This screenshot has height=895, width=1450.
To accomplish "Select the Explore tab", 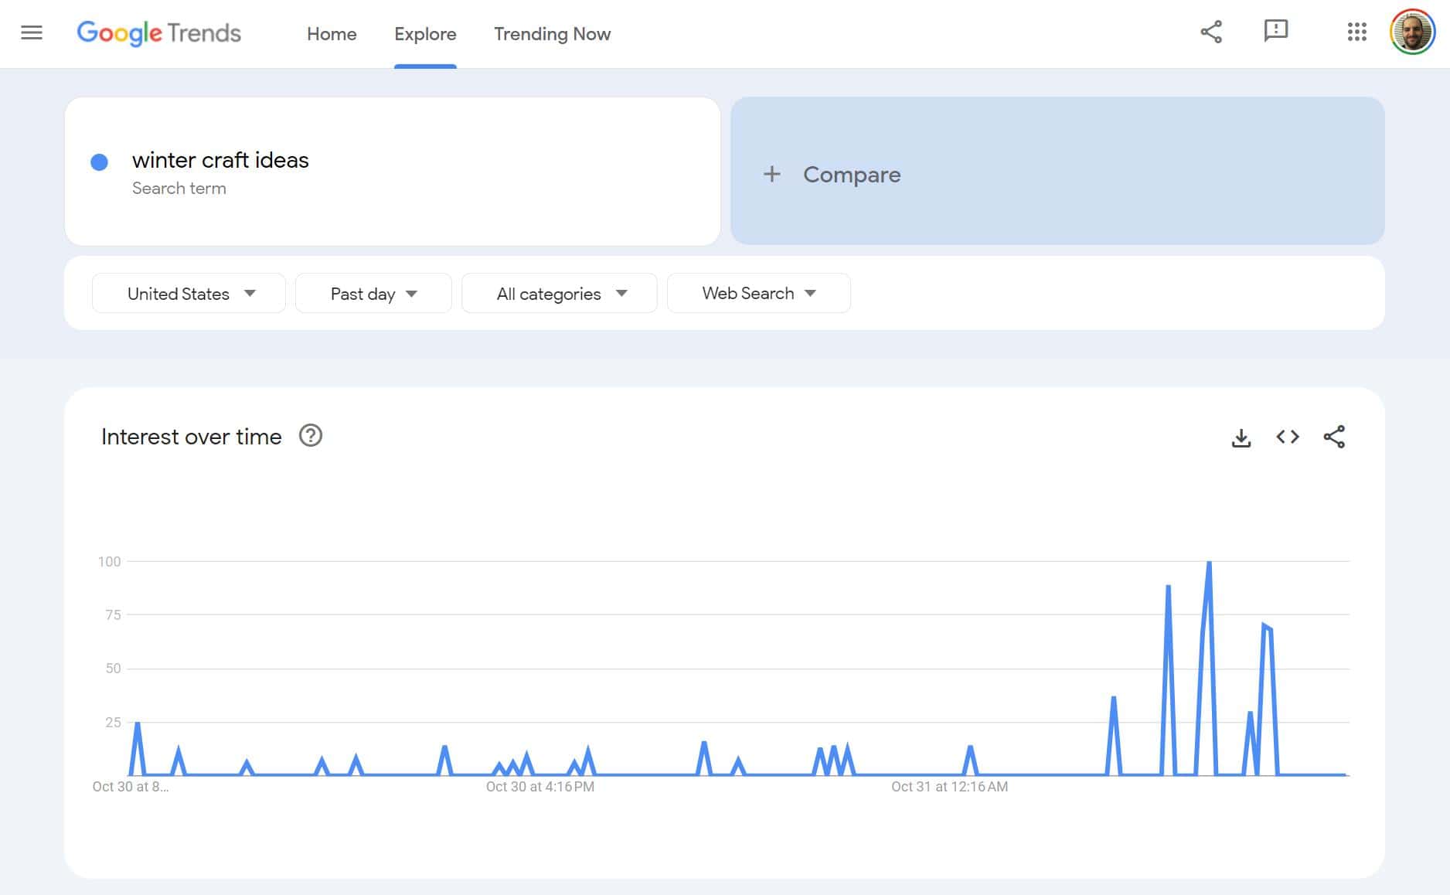I will [x=425, y=34].
